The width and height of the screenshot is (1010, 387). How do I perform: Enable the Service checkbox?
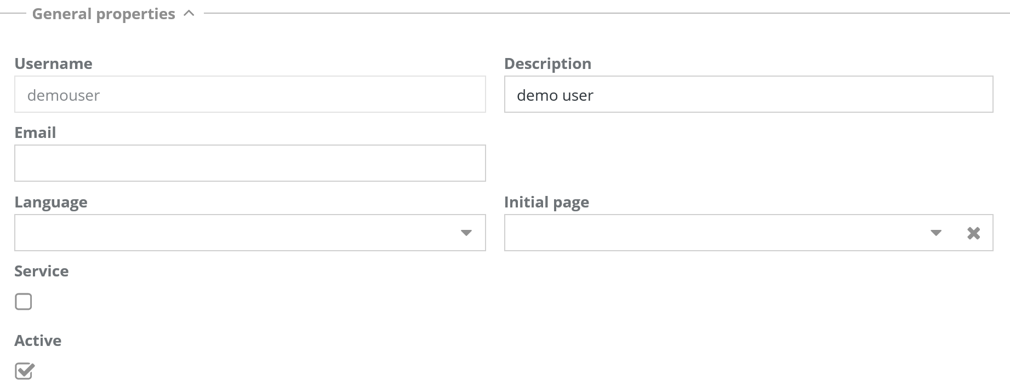tap(24, 302)
